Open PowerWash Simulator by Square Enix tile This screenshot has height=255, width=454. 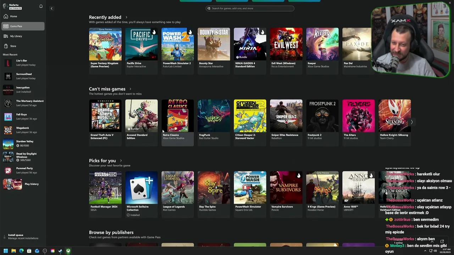(250, 194)
